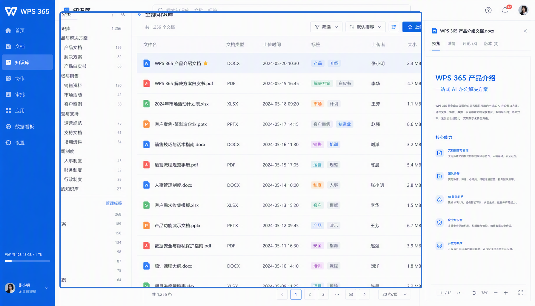Collapse the category panel with double chevron
This screenshot has width=535, height=306.
123,14
